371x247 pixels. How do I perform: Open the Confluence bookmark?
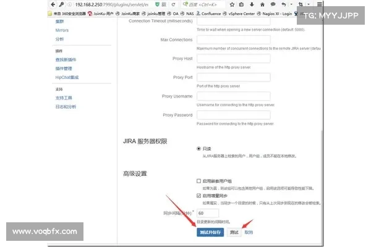pos(208,14)
